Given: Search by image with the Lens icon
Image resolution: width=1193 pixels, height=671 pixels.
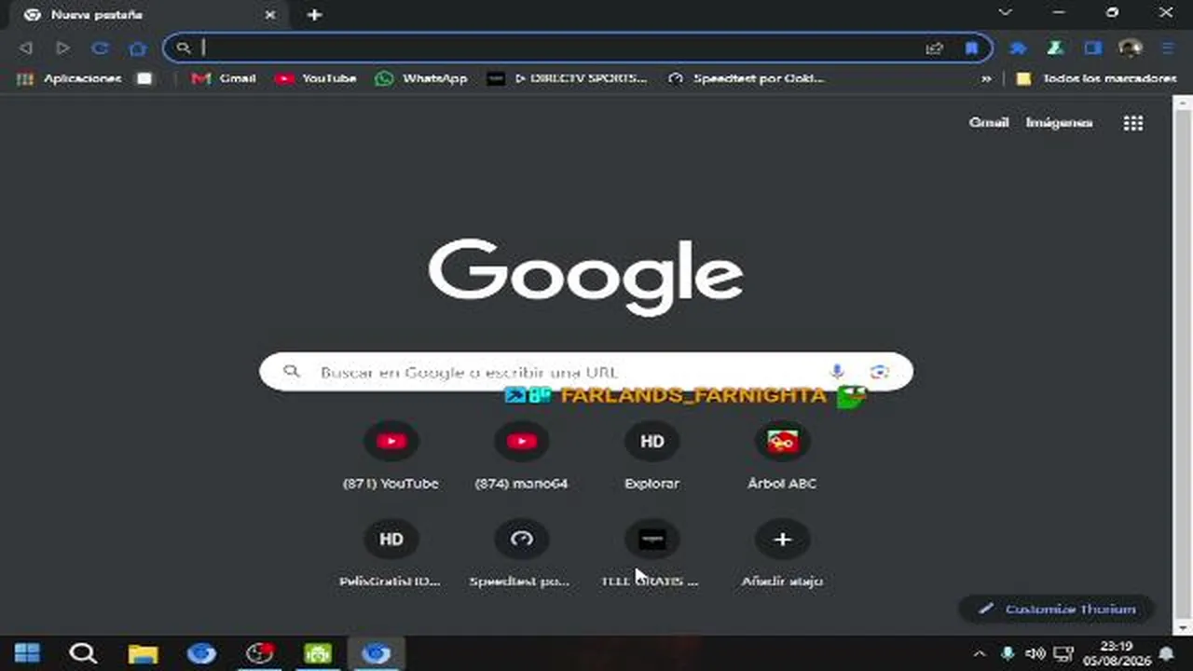Looking at the screenshot, I should click(x=879, y=371).
